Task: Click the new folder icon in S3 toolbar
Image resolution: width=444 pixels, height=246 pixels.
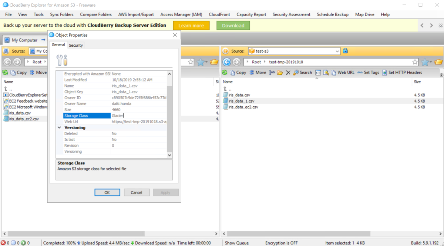Action: click(280, 73)
